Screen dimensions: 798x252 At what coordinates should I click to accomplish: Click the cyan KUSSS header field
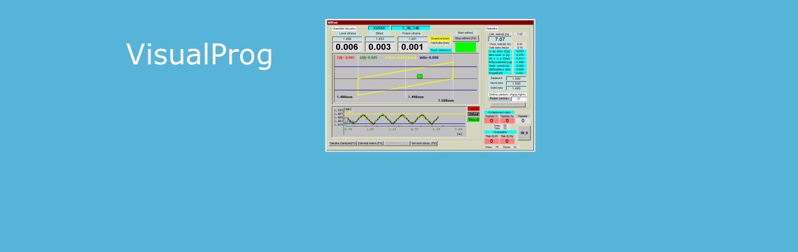(379, 28)
